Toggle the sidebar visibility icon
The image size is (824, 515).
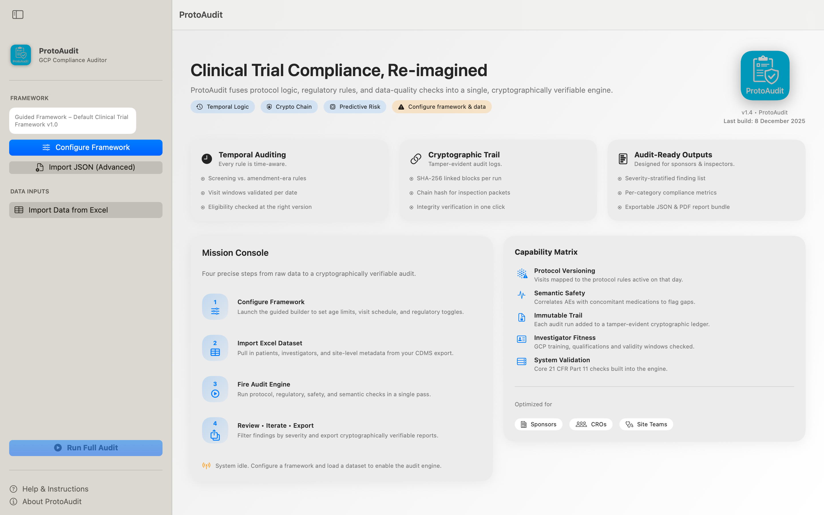18,15
